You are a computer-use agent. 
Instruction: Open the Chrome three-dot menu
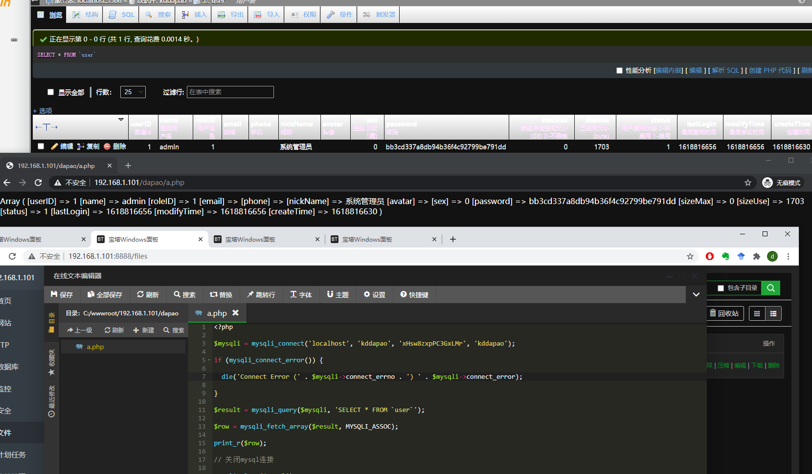point(788,256)
